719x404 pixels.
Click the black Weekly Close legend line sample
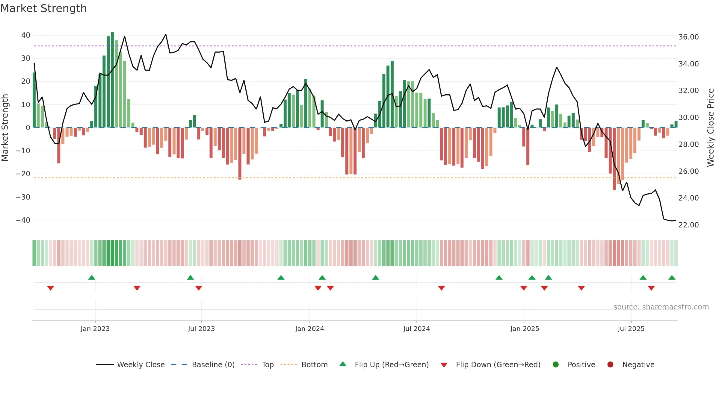point(105,364)
